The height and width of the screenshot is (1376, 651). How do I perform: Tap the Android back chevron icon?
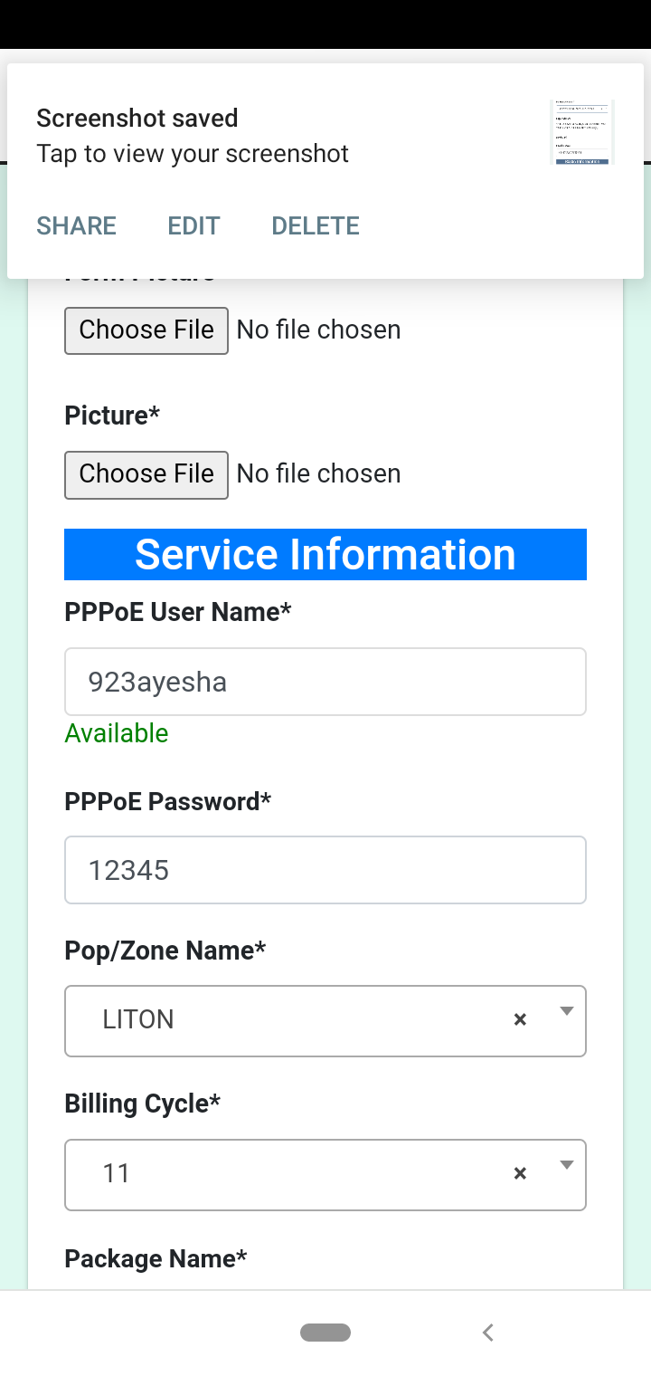click(488, 1332)
